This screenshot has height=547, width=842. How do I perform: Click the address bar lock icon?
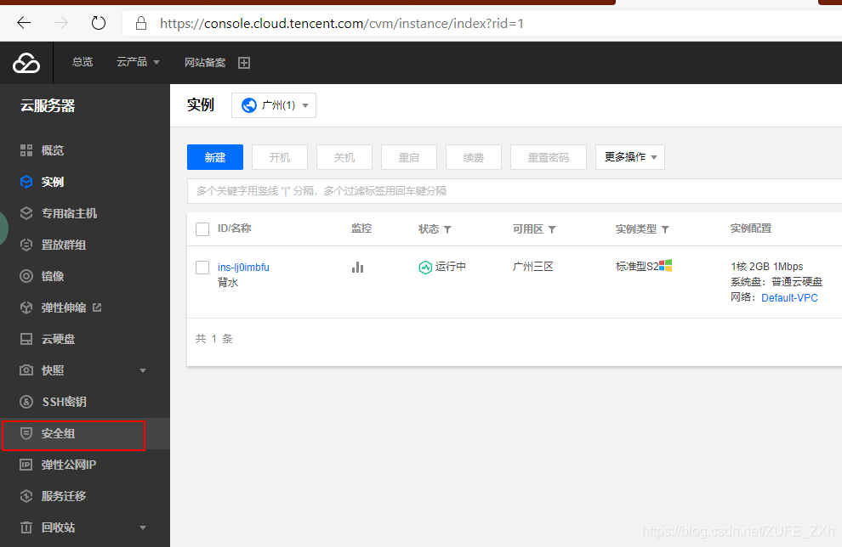tap(141, 23)
